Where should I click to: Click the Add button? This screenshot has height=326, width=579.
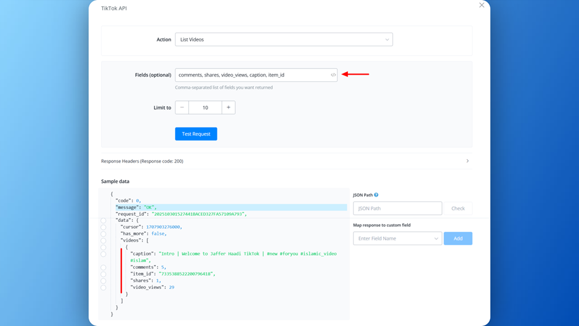click(458, 238)
